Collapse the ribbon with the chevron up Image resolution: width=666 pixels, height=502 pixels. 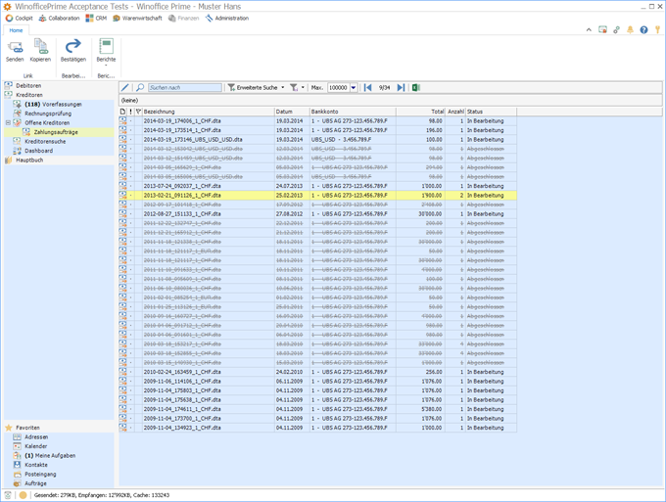pos(589,29)
